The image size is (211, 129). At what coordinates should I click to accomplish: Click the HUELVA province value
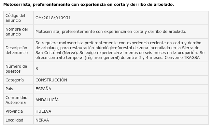tap(43, 111)
